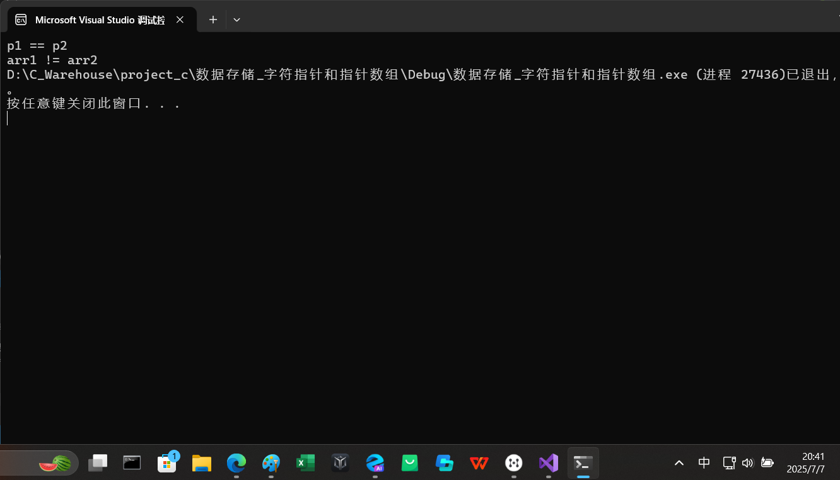Open File Explorer from the taskbar
The image size is (840, 480).
click(x=202, y=463)
